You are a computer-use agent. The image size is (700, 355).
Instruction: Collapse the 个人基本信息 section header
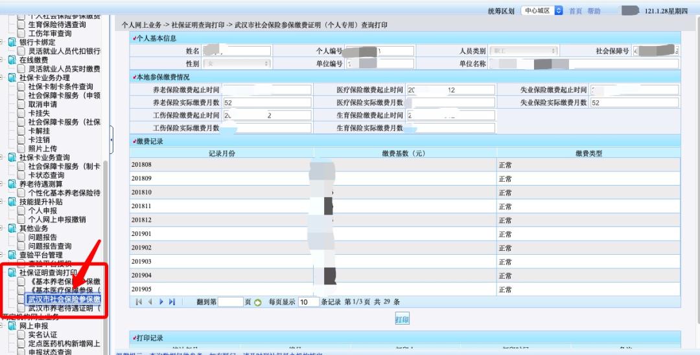click(405, 38)
